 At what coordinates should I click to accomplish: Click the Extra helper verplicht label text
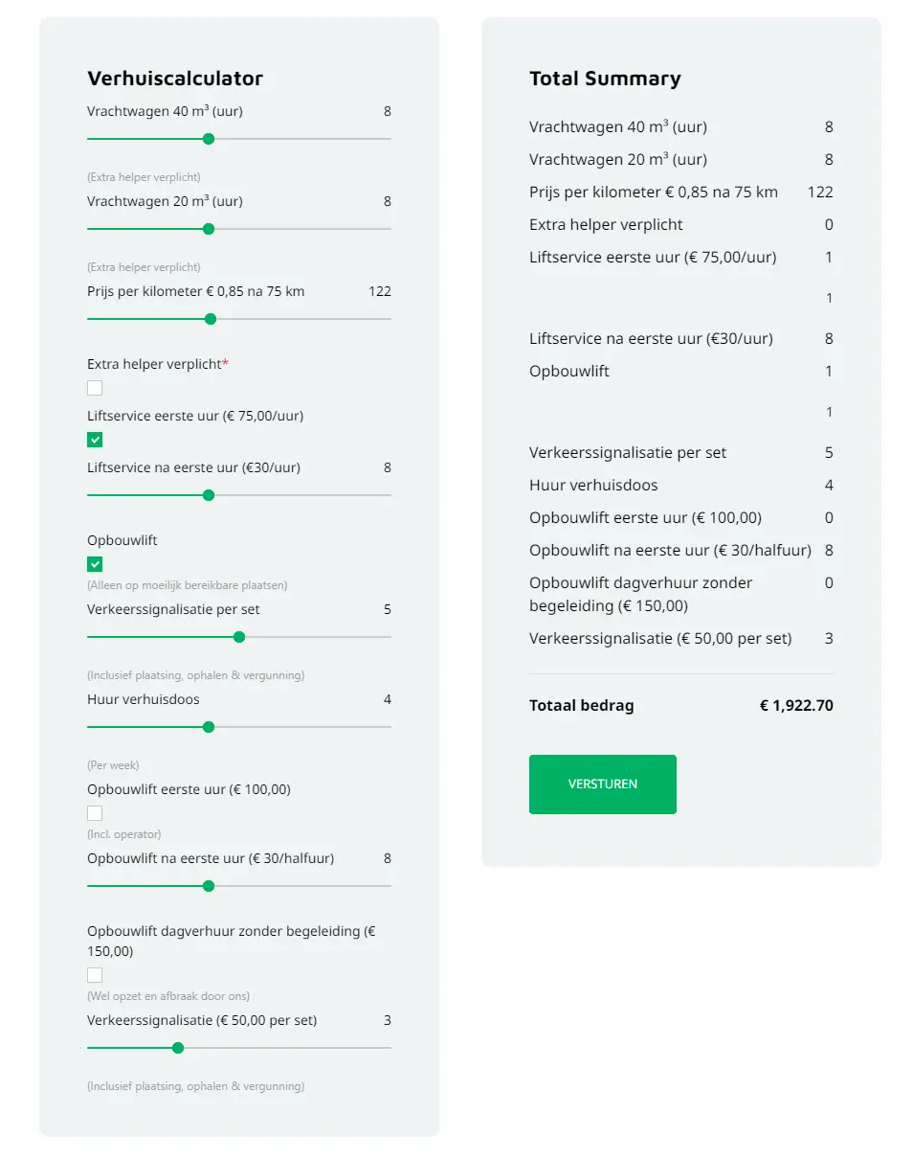pos(154,364)
